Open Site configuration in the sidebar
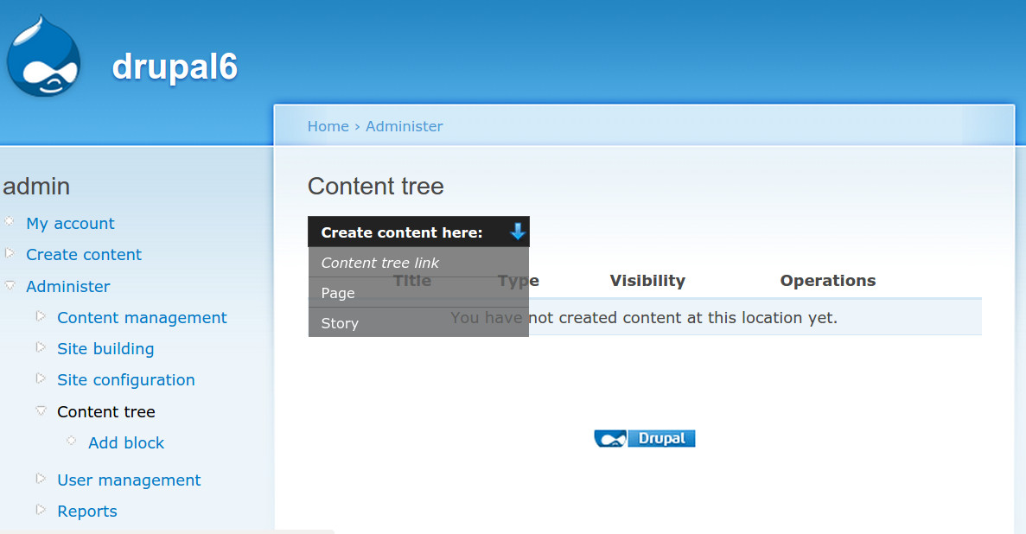 coord(125,380)
